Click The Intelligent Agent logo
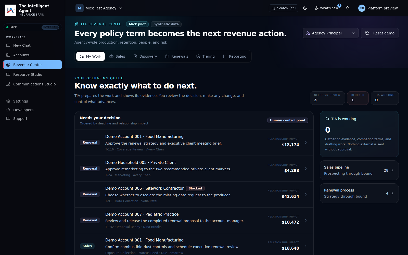The width and height of the screenshot is (408, 255). [11, 10]
